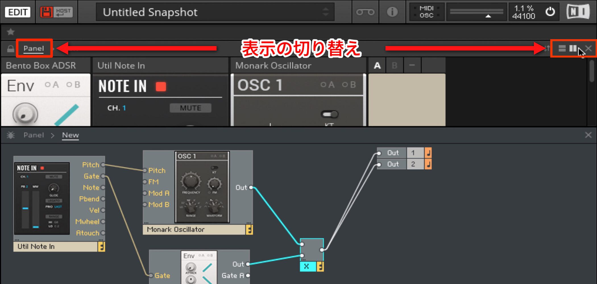
Task: Click the Vel output port
Action: (103, 210)
